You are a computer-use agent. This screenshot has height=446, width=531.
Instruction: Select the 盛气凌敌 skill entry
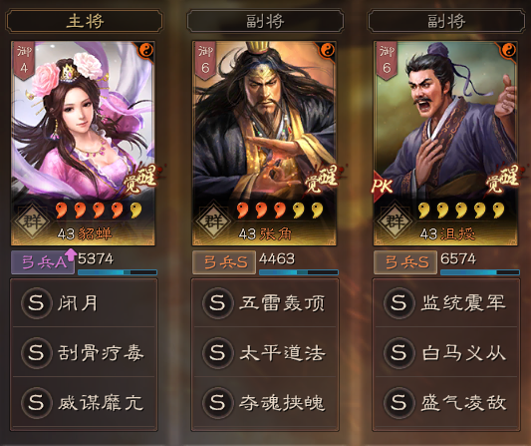446,402
